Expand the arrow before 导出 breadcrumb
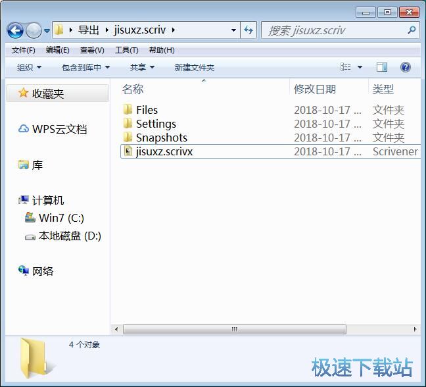426x387 pixels. click(x=70, y=30)
